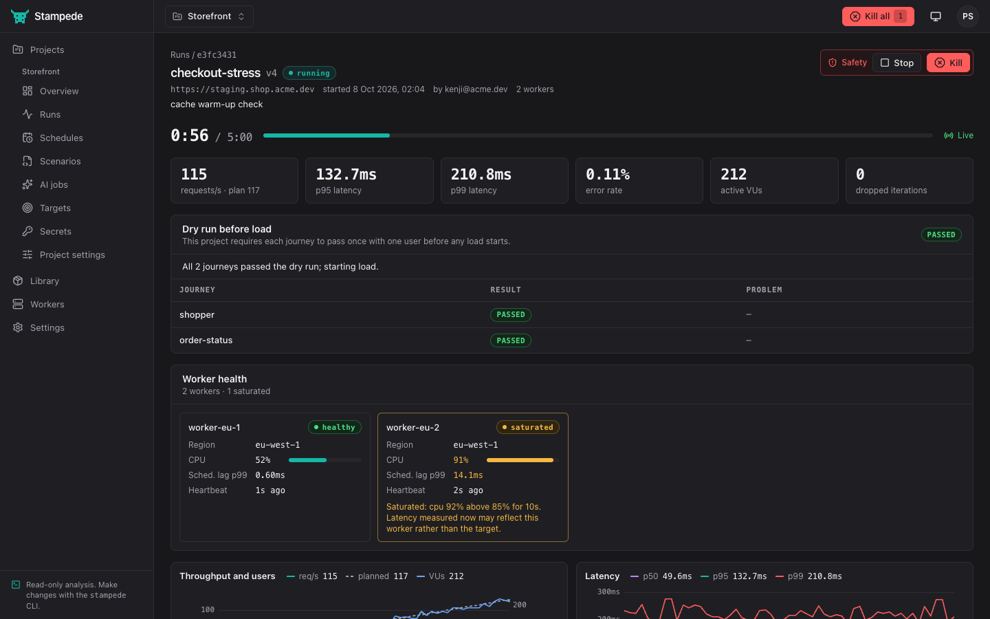
Task: Kill the checkout-stress run
Action: (x=948, y=63)
